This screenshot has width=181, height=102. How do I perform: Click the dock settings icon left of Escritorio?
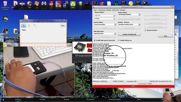(3, 100)
